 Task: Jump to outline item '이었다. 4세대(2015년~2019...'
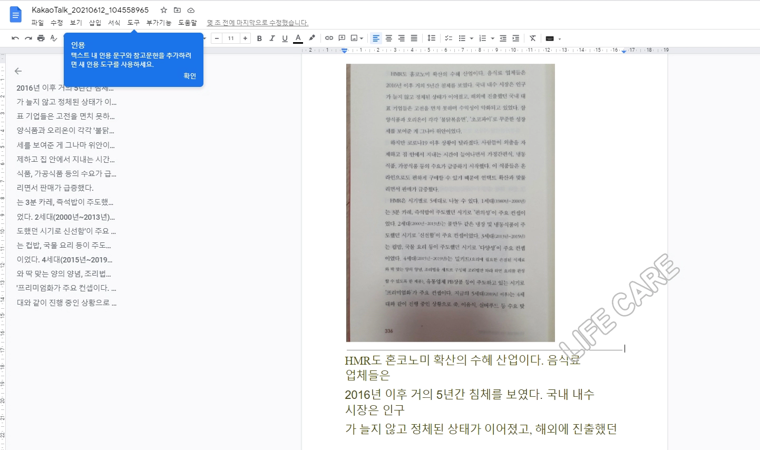[x=64, y=259]
